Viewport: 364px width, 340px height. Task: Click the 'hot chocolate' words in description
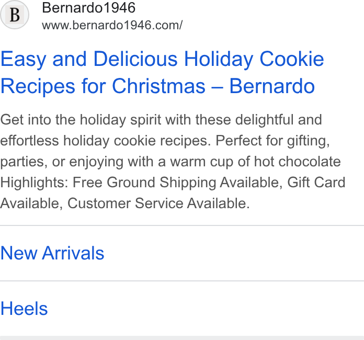(x=298, y=162)
